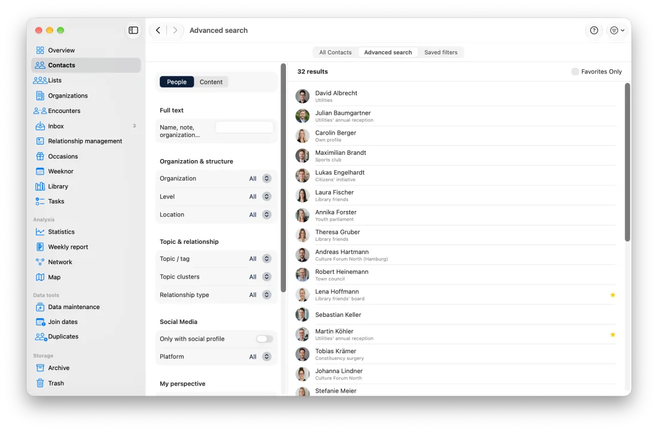Open Data maintenance in sidebar
Image resolution: width=658 pixels, height=431 pixels.
[x=86, y=307]
